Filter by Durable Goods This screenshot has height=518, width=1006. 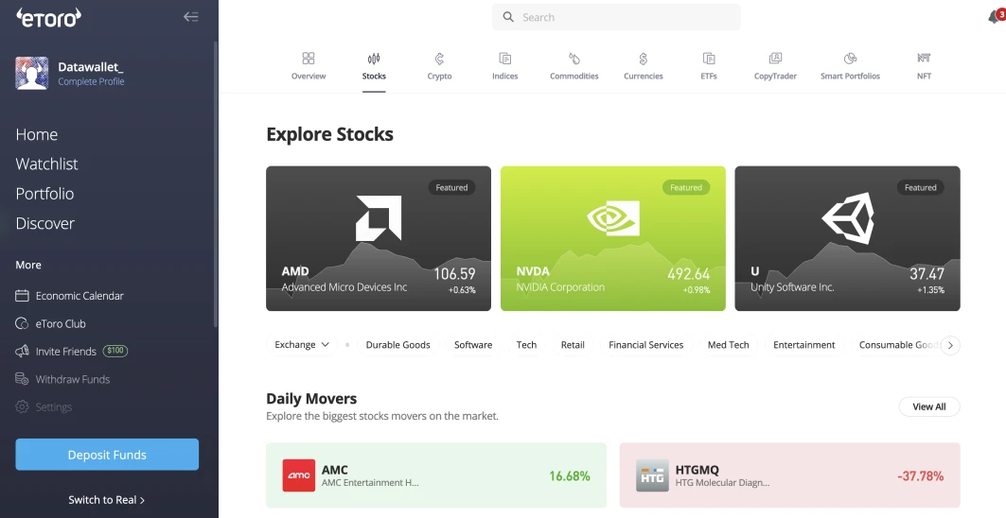(x=397, y=345)
